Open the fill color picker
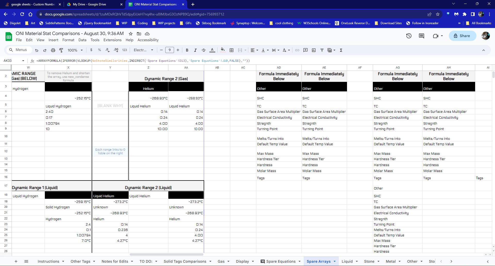Viewport: 495px width, 266px height. pyautogui.click(x=223, y=50)
